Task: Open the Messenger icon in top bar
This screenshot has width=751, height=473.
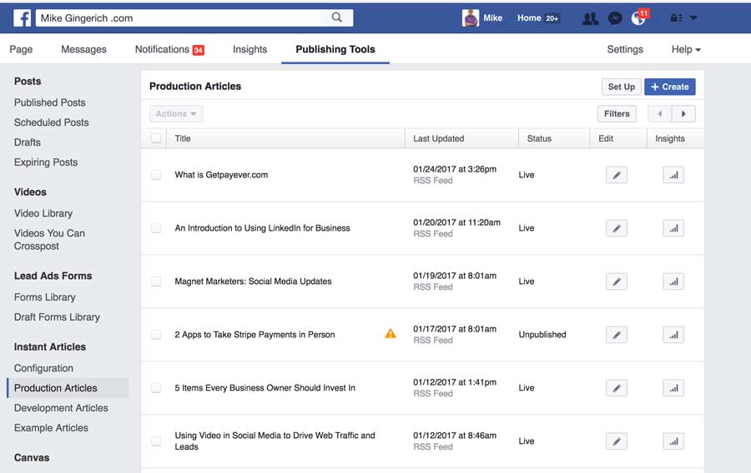Action: coord(615,18)
